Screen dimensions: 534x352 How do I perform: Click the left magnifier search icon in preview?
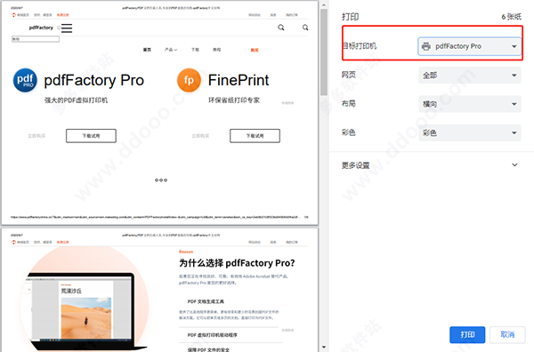(x=281, y=28)
